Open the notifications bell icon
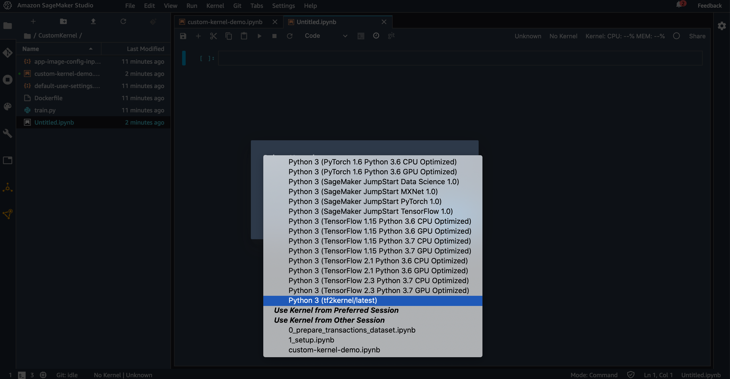Image resolution: width=730 pixels, height=379 pixels. [679, 5]
